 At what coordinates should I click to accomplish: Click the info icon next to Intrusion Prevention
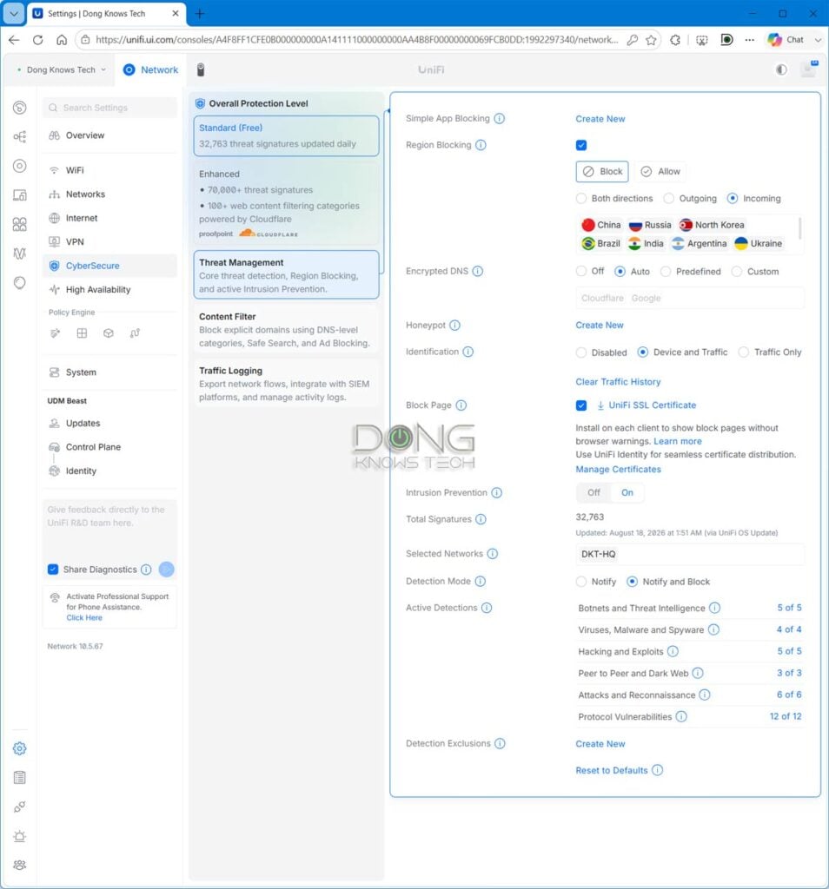(x=496, y=493)
